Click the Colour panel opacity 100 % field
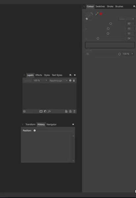 pyautogui.click(x=126, y=54)
